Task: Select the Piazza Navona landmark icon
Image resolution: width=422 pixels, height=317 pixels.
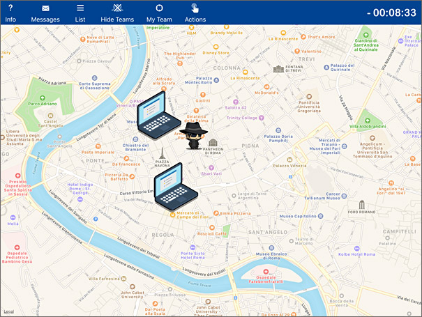Action: pyautogui.click(x=162, y=153)
